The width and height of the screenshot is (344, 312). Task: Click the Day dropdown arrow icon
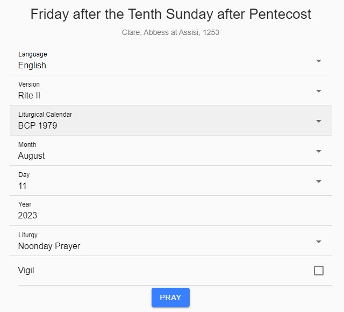click(319, 181)
